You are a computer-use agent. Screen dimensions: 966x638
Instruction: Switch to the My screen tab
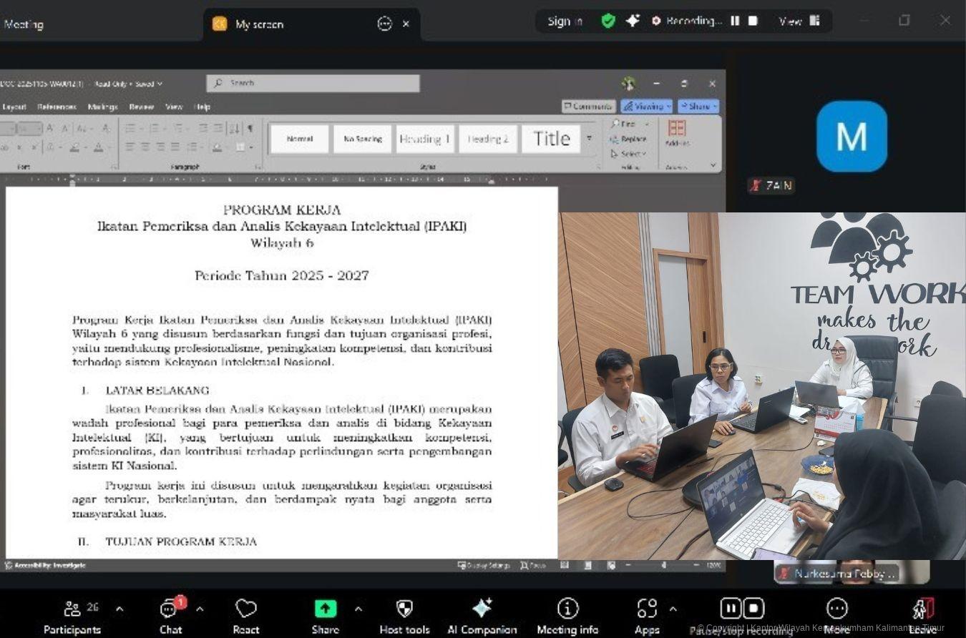click(x=259, y=24)
